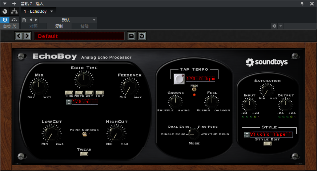Click the Mix knob

[x=39, y=87]
